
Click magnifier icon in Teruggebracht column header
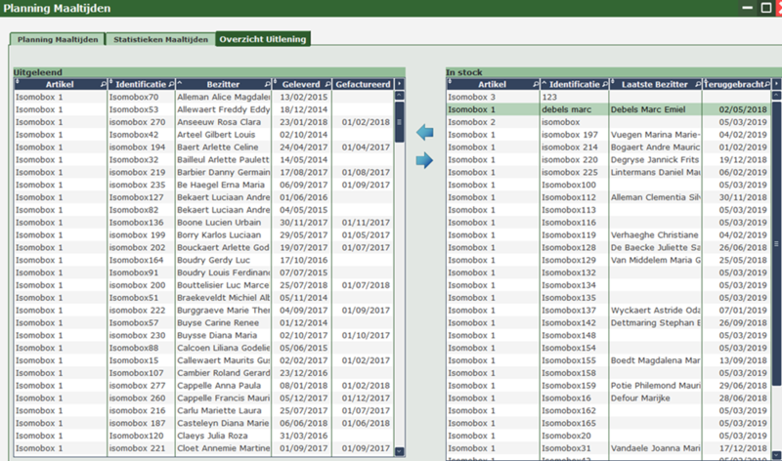pyautogui.click(x=765, y=85)
